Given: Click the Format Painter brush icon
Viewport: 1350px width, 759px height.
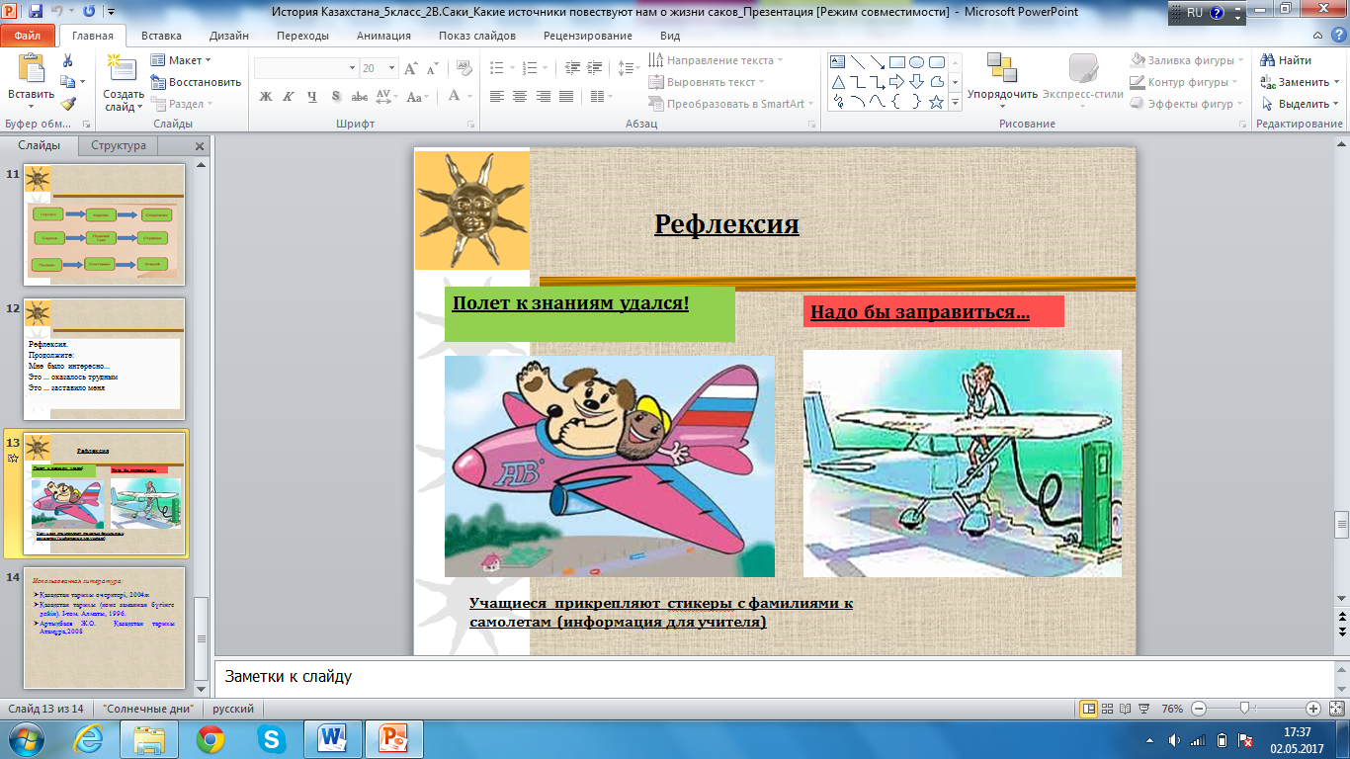Looking at the screenshot, I should pyautogui.click(x=68, y=104).
